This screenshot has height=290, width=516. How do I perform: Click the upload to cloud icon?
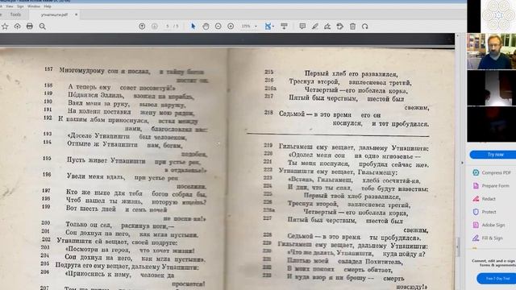tap(17, 27)
